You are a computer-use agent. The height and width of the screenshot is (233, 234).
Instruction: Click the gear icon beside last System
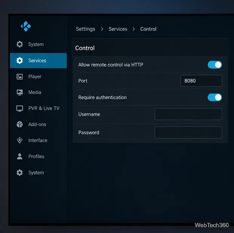coord(20,173)
